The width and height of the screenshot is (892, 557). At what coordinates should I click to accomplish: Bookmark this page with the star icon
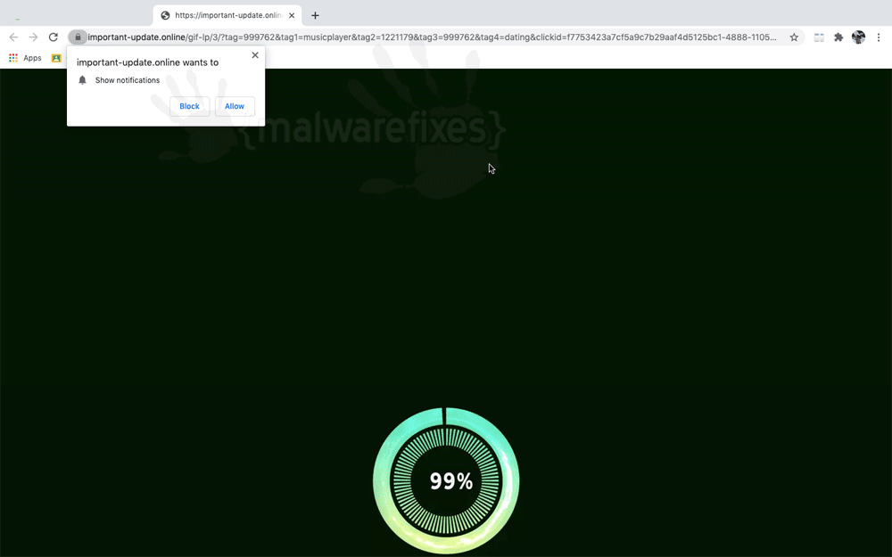click(794, 37)
